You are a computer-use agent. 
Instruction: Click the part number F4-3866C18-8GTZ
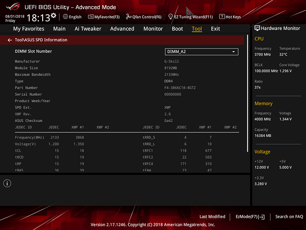point(180,88)
